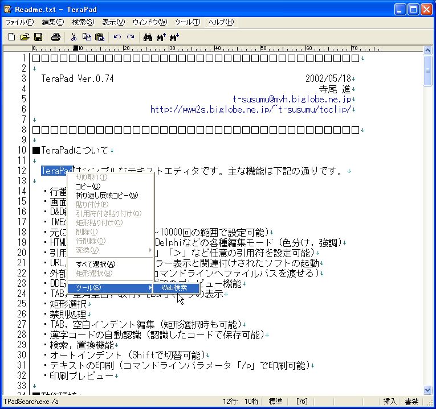Choose 折り返し反映コピー(W) in context menu
Viewport: 436px width, 409px height.
click(111, 195)
